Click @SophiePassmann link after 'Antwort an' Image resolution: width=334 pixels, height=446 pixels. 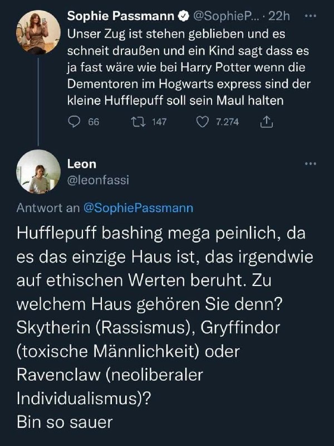(137, 209)
